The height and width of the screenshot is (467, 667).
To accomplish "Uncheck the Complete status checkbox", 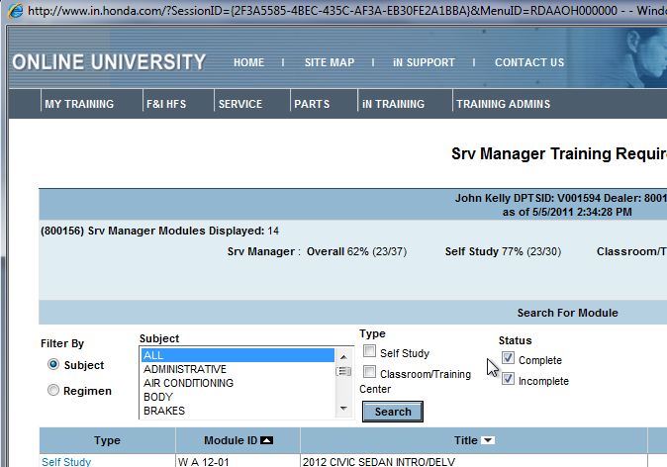I will (x=508, y=359).
